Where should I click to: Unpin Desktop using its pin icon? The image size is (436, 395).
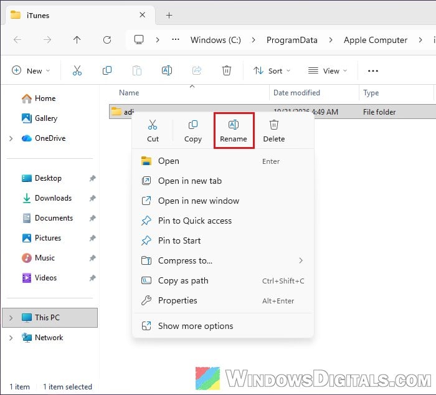(92, 178)
